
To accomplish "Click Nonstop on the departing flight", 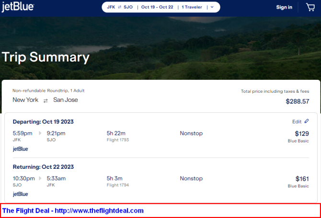I will point(191,133).
